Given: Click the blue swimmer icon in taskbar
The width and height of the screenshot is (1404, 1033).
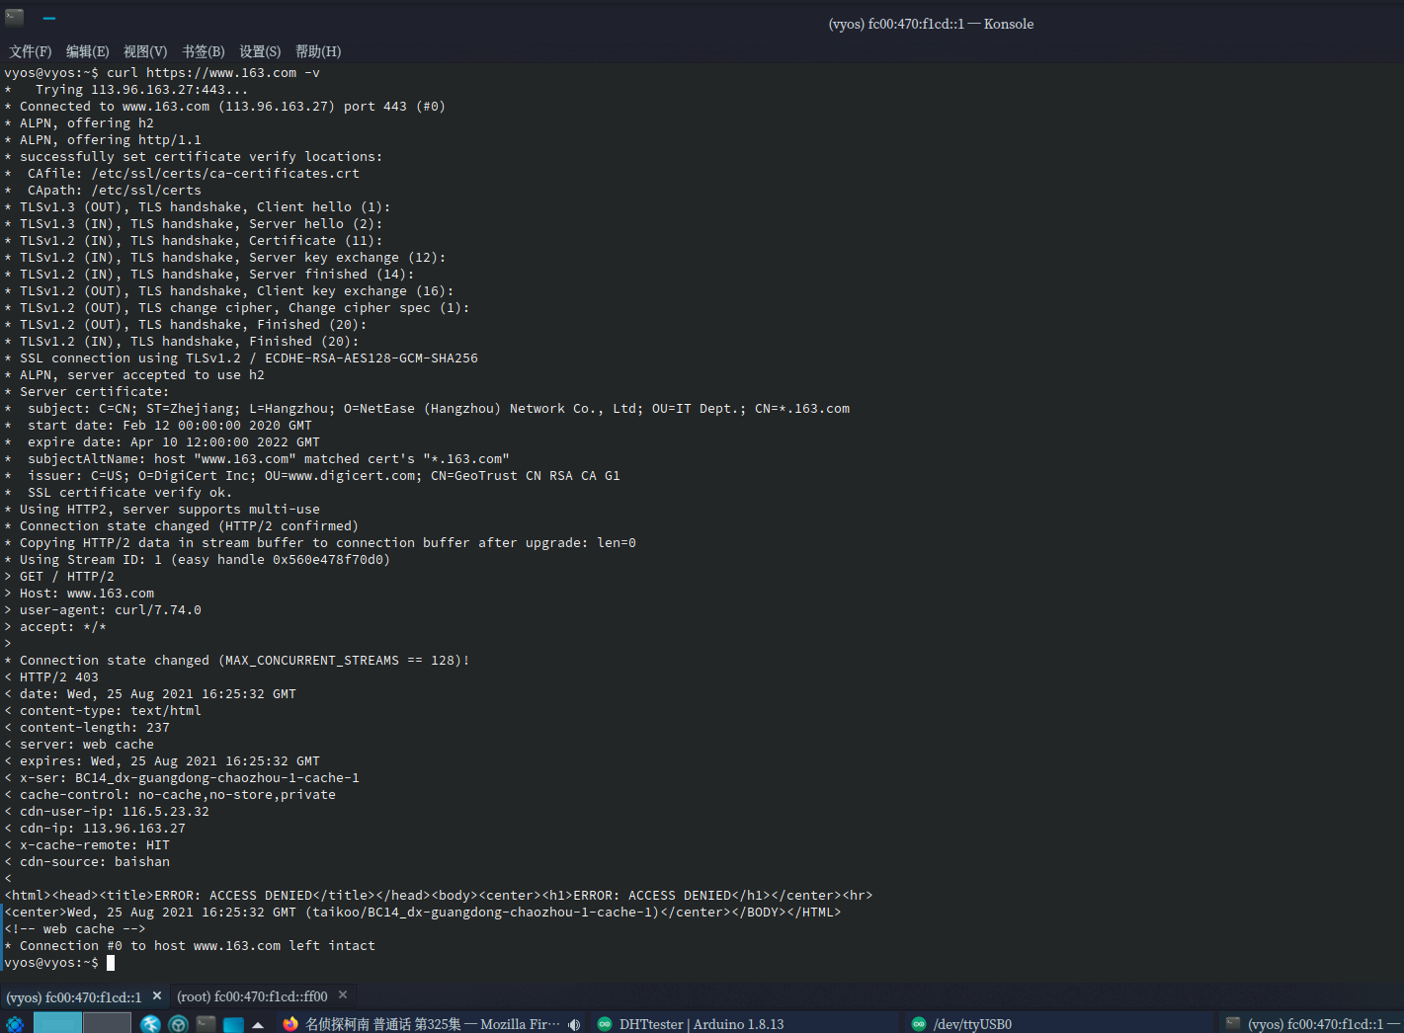Looking at the screenshot, I should pyautogui.click(x=150, y=1024).
